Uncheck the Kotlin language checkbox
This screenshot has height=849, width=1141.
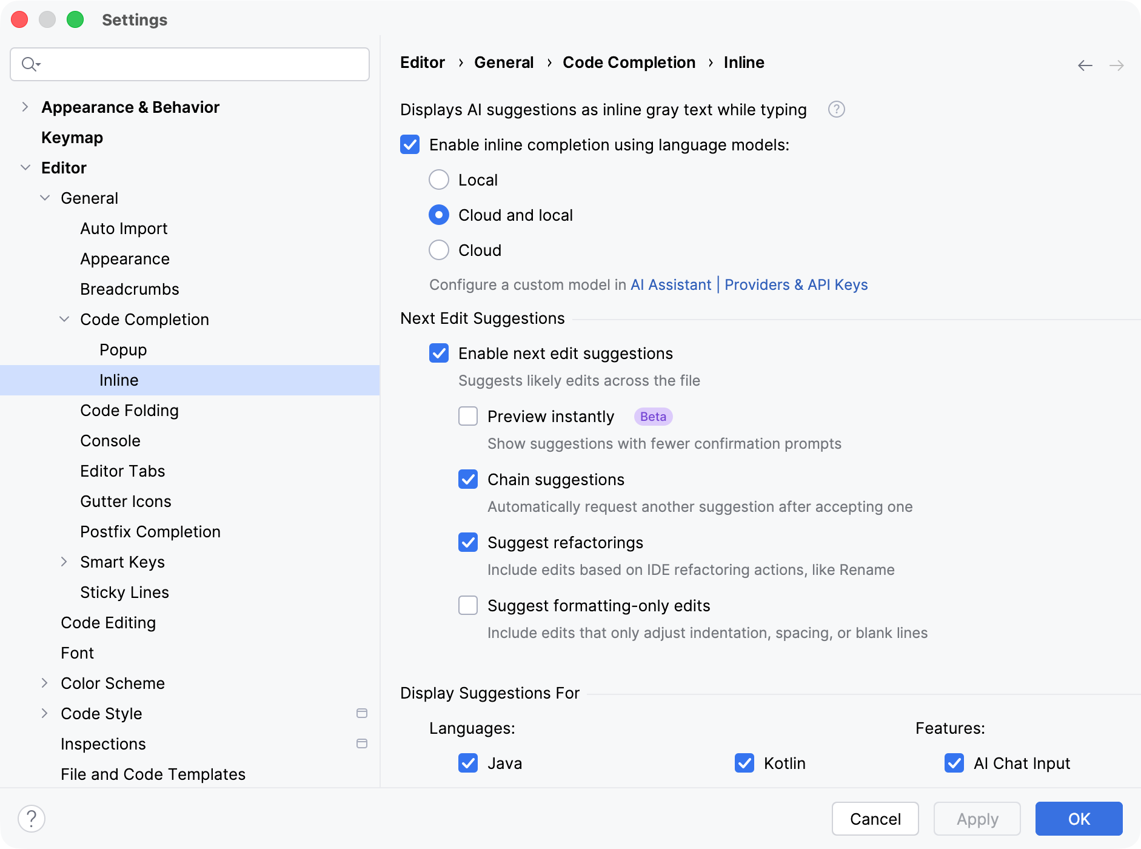744,763
